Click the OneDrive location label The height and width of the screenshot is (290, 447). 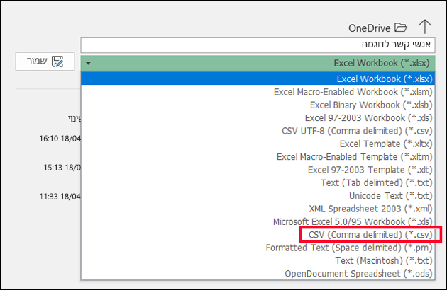tap(370, 28)
